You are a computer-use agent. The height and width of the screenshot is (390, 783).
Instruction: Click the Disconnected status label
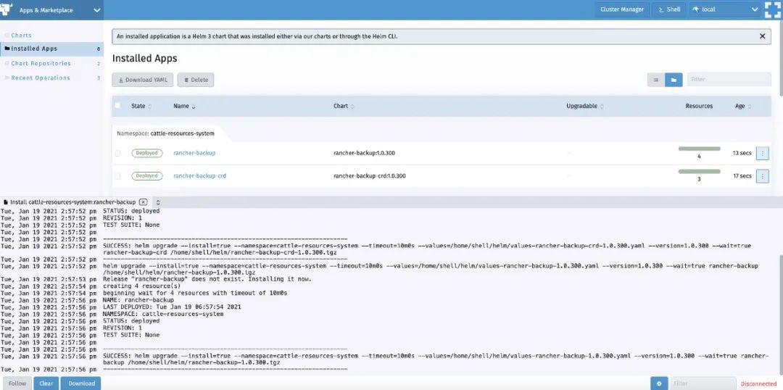(758, 384)
